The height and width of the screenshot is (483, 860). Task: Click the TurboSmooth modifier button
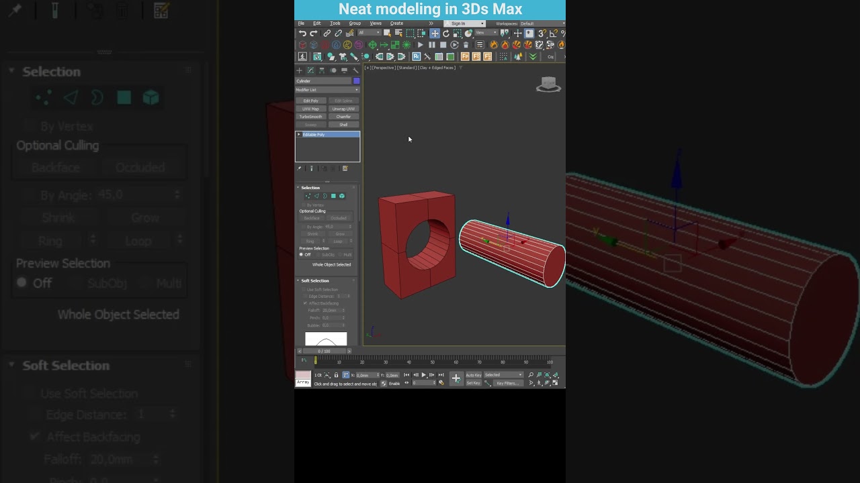coord(311,117)
